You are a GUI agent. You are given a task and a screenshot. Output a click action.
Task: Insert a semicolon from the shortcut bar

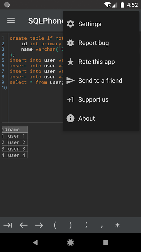(86, 225)
